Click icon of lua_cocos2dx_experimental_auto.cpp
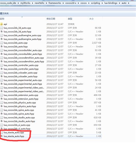Screen dimensions: 136x143 (x=2, y=80)
